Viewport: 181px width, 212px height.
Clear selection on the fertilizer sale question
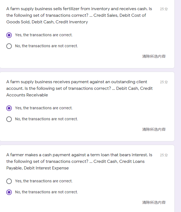[154, 56]
